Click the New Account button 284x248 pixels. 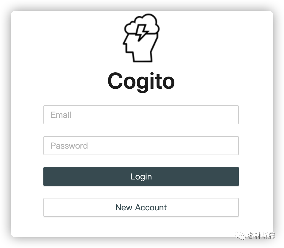[141, 207]
